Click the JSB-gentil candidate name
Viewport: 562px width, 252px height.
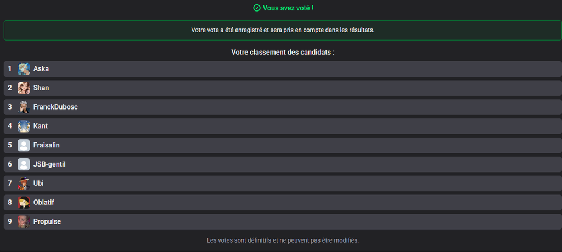49,164
